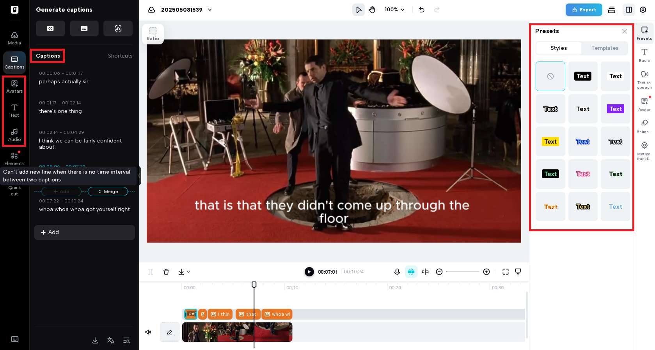Select the auto lyrics scan option

[x=118, y=28]
